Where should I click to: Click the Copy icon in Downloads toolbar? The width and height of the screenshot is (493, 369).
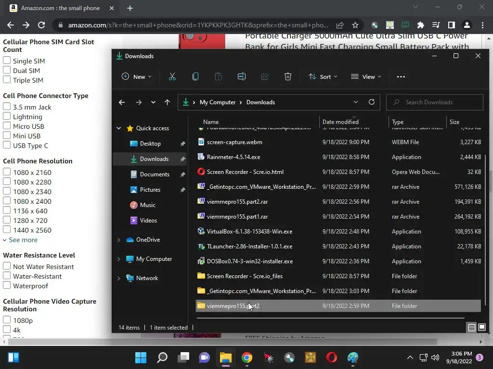195,76
